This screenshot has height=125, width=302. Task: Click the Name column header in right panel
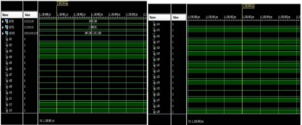159,17
